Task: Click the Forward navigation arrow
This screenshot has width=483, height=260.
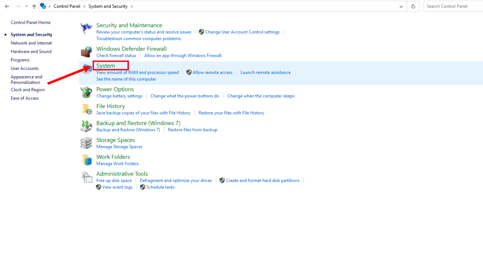Action: [17, 6]
